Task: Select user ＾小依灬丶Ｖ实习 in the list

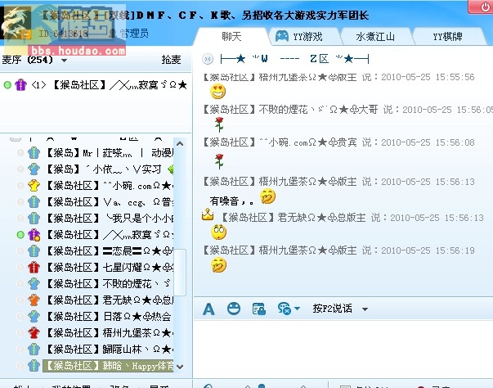Action: 108,169
